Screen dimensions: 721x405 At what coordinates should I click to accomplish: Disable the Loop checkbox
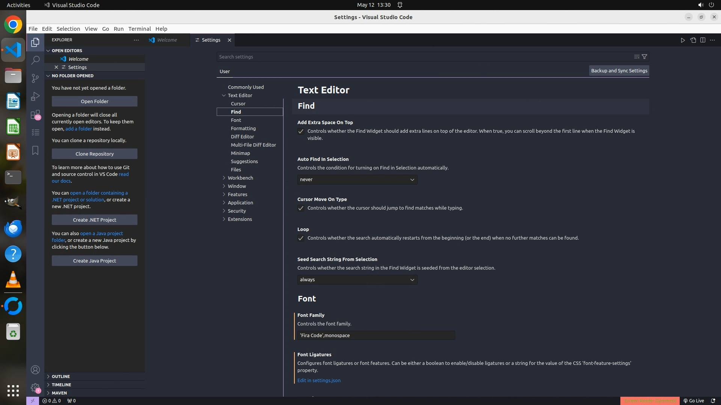301,238
